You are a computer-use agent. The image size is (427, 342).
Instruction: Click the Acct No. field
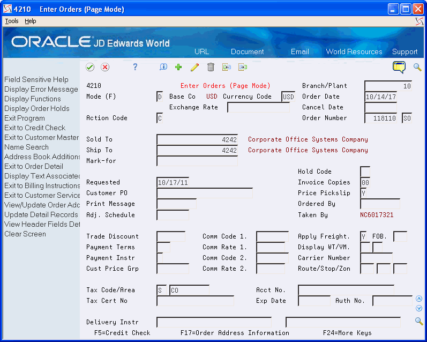[x=346, y=290]
